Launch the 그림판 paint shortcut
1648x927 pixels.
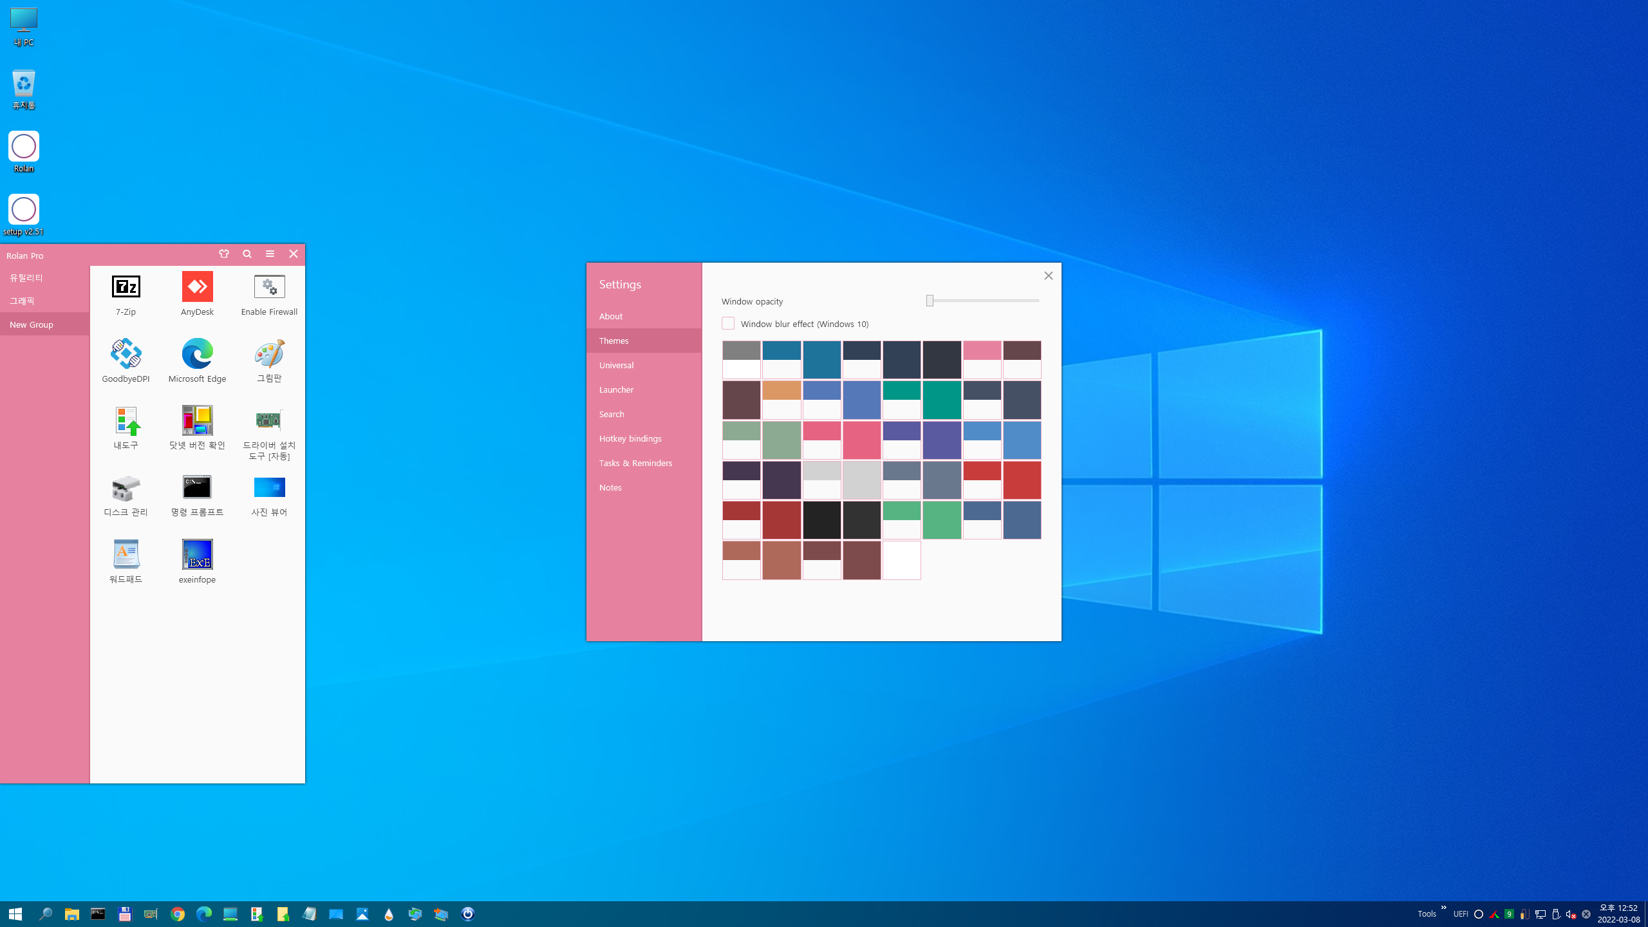pos(269,361)
